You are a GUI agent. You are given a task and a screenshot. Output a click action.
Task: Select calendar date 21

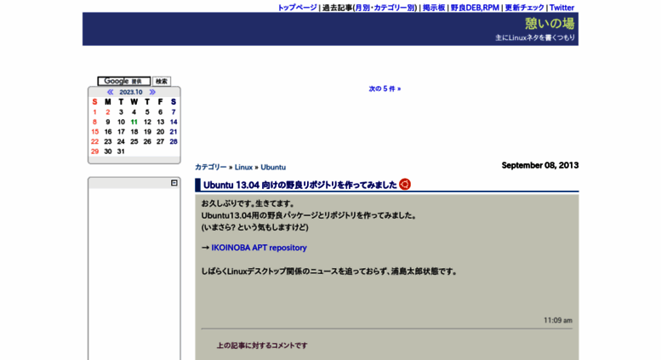tap(174, 132)
